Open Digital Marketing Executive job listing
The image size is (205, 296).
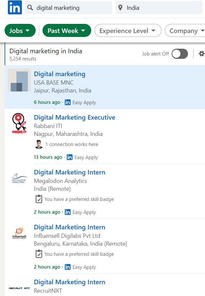(75, 117)
